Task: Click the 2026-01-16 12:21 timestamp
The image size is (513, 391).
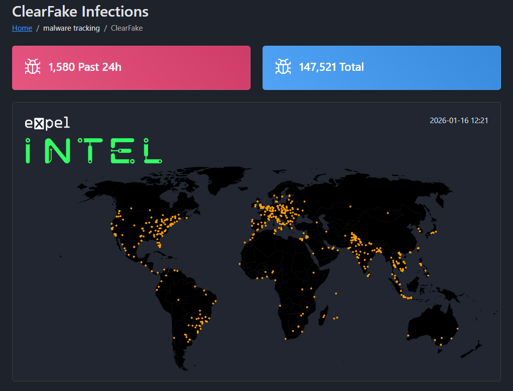Action: click(x=458, y=120)
